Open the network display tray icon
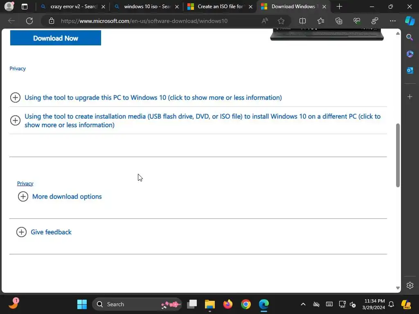This screenshot has width=419, height=314. pos(342,304)
